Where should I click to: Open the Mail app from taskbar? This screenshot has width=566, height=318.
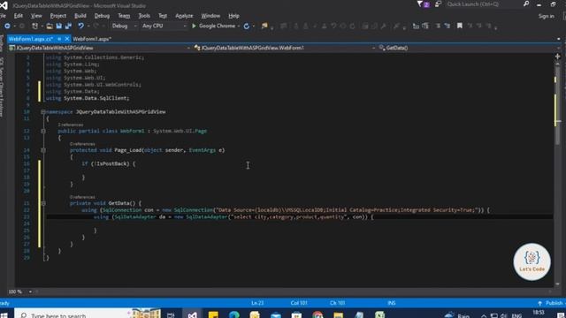[276, 315]
